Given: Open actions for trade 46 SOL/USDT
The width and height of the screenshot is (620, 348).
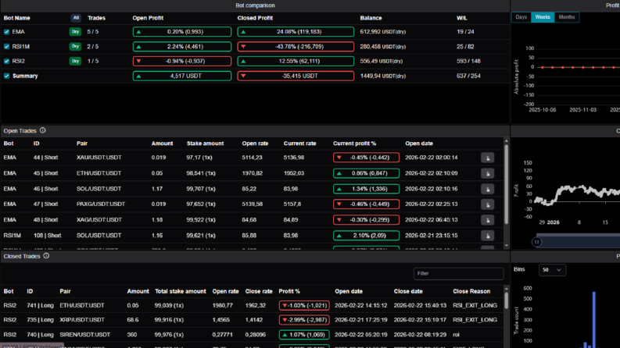Looking at the screenshot, I should click(x=488, y=189).
